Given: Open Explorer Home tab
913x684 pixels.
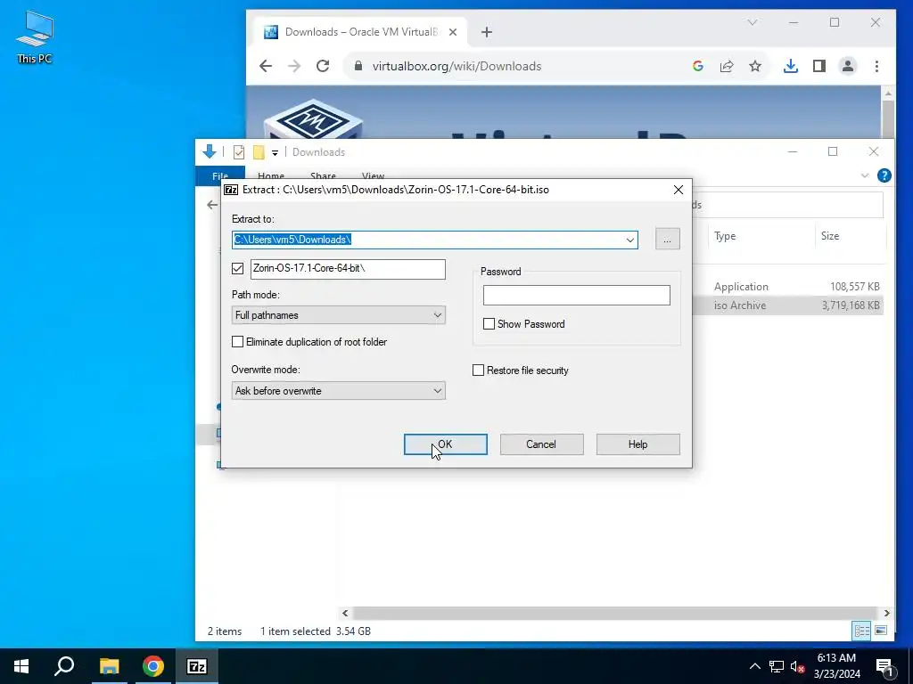Looking at the screenshot, I should 271,176.
